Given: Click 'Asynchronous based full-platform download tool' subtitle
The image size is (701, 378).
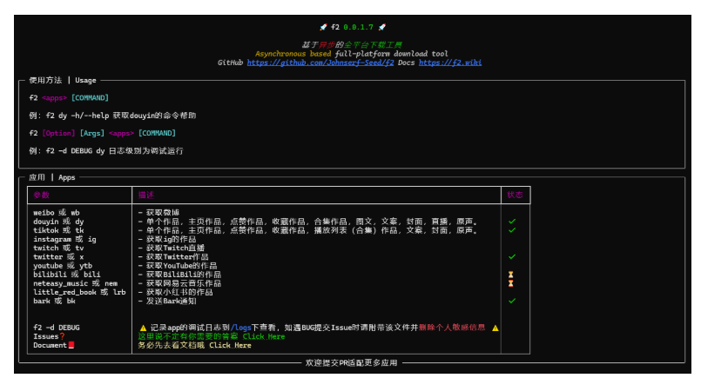Looking at the screenshot, I should coord(352,54).
